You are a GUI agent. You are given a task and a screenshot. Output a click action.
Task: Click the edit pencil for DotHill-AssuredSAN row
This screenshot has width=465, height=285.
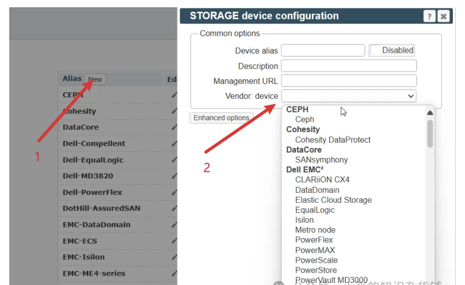[174, 208]
